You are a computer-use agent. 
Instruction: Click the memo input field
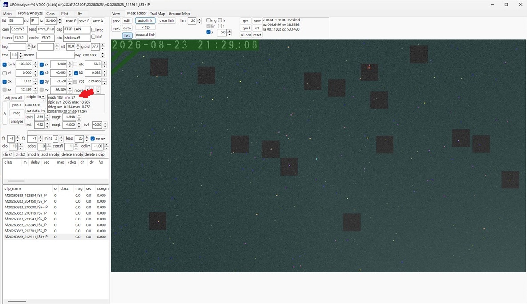pos(55,55)
